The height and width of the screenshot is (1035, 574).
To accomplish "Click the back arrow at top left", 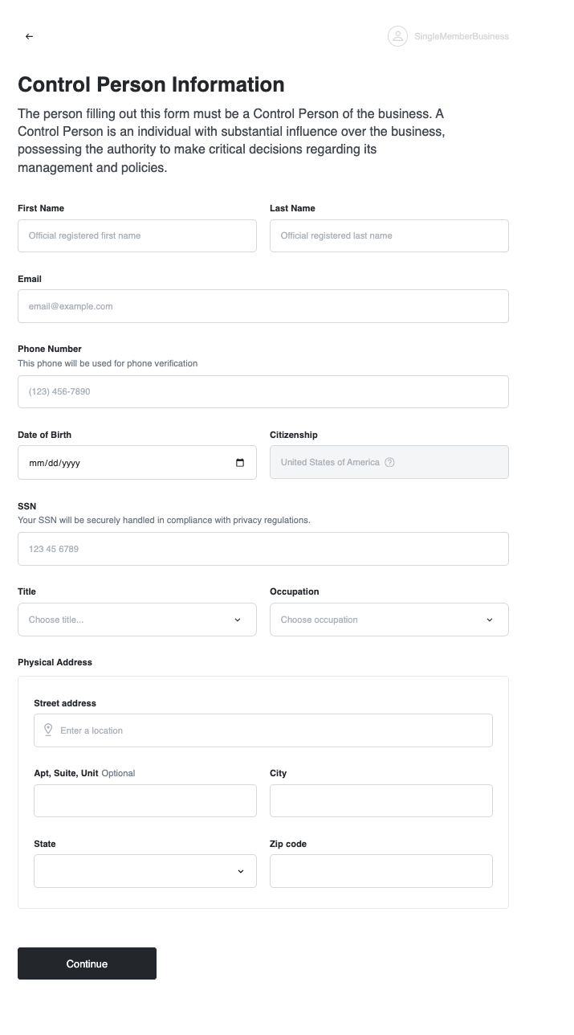I will [x=29, y=36].
